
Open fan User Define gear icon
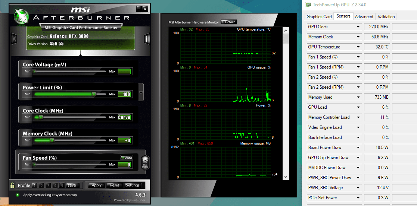pyautogui.click(x=145, y=163)
